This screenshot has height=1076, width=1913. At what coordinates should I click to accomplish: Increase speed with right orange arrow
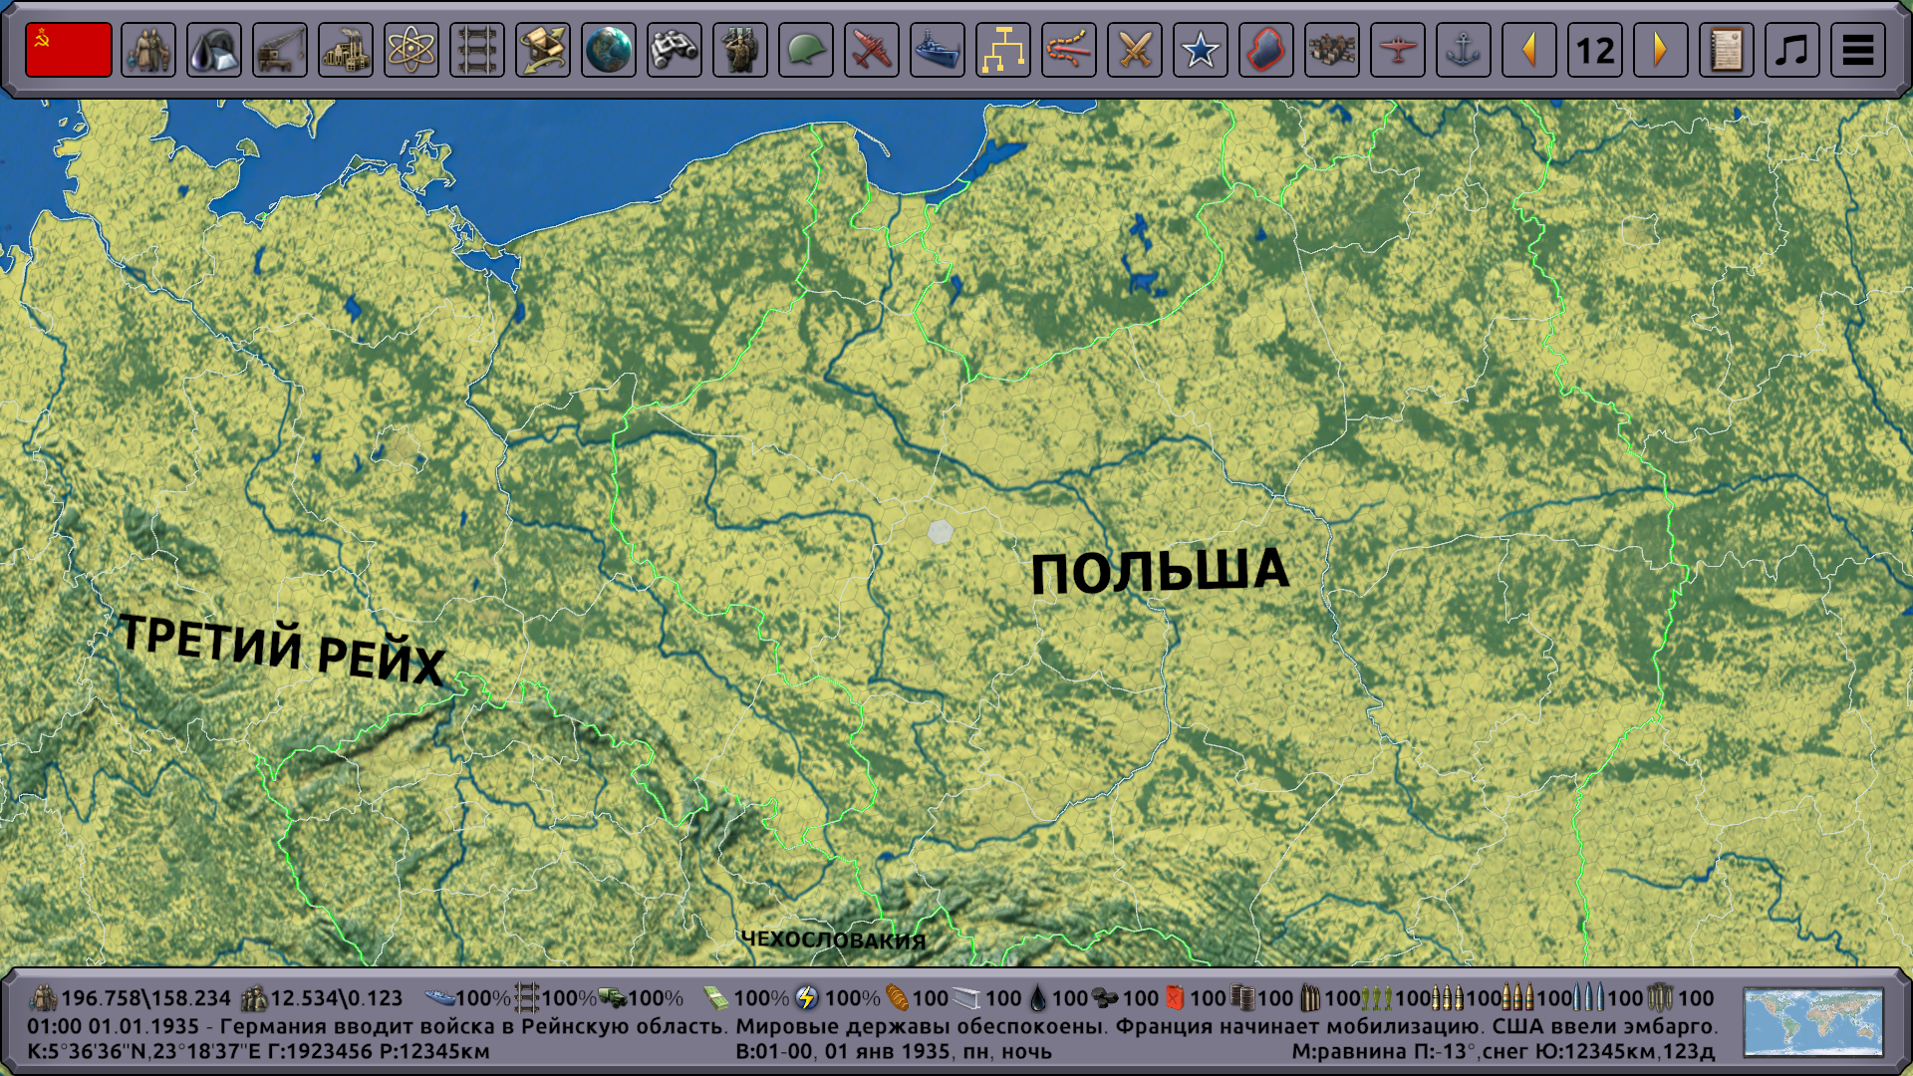1661,50
